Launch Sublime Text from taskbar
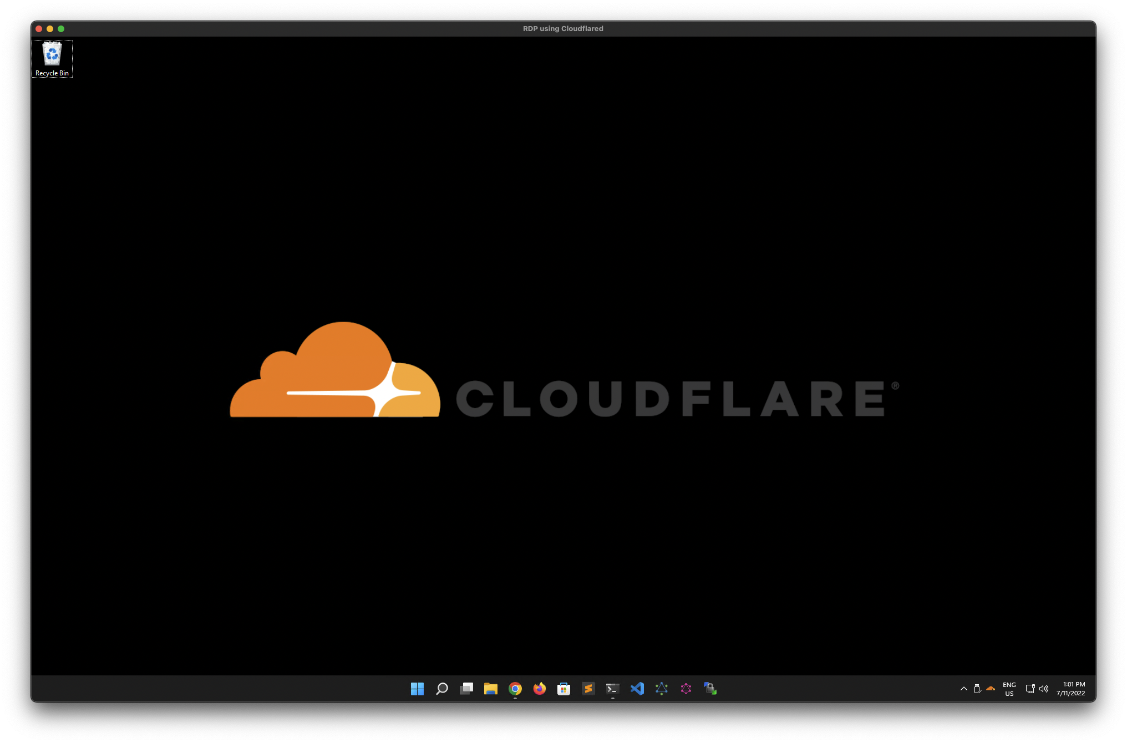The image size is (1127, 743). click(588, 689)
